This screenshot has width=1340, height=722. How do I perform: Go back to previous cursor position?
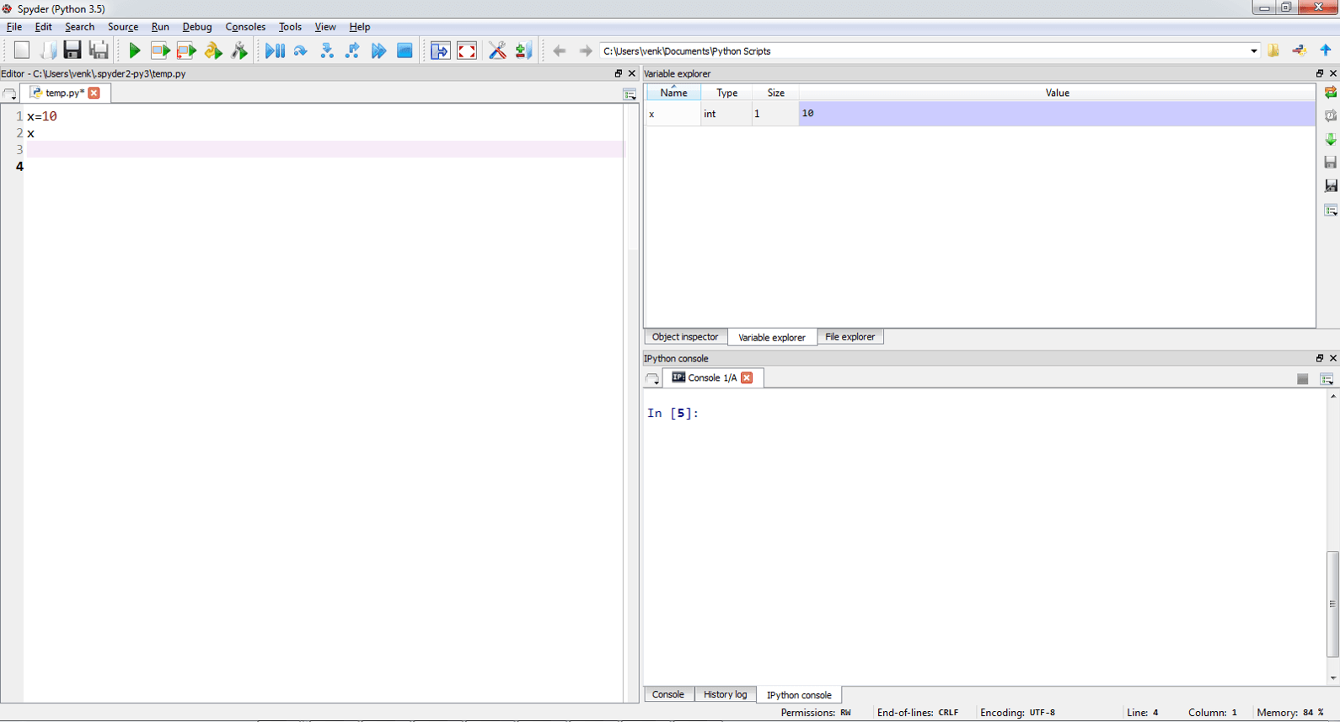[x=560, y=51]
